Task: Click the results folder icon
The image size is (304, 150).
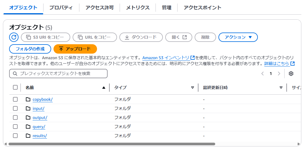Action: [x=28, y=136]
